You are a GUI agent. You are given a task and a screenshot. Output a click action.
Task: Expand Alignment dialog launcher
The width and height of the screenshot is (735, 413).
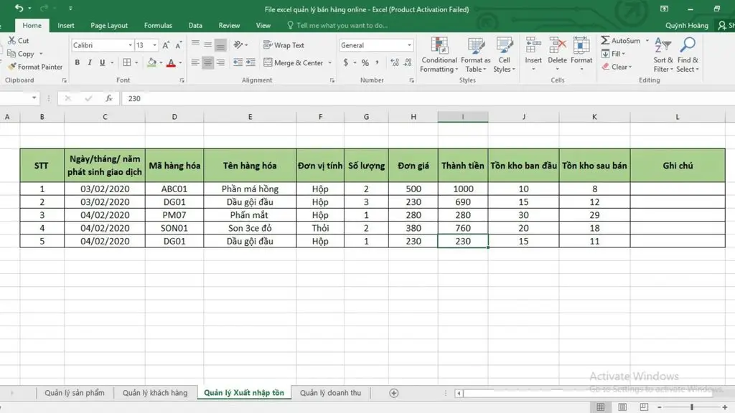332,80
